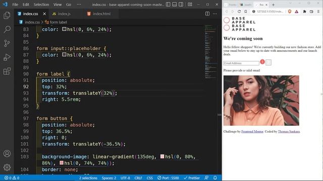The height and width of the screenshot is (181, 323).
Task: Open the color swatch on line 83
Action: tap(64, 29)
